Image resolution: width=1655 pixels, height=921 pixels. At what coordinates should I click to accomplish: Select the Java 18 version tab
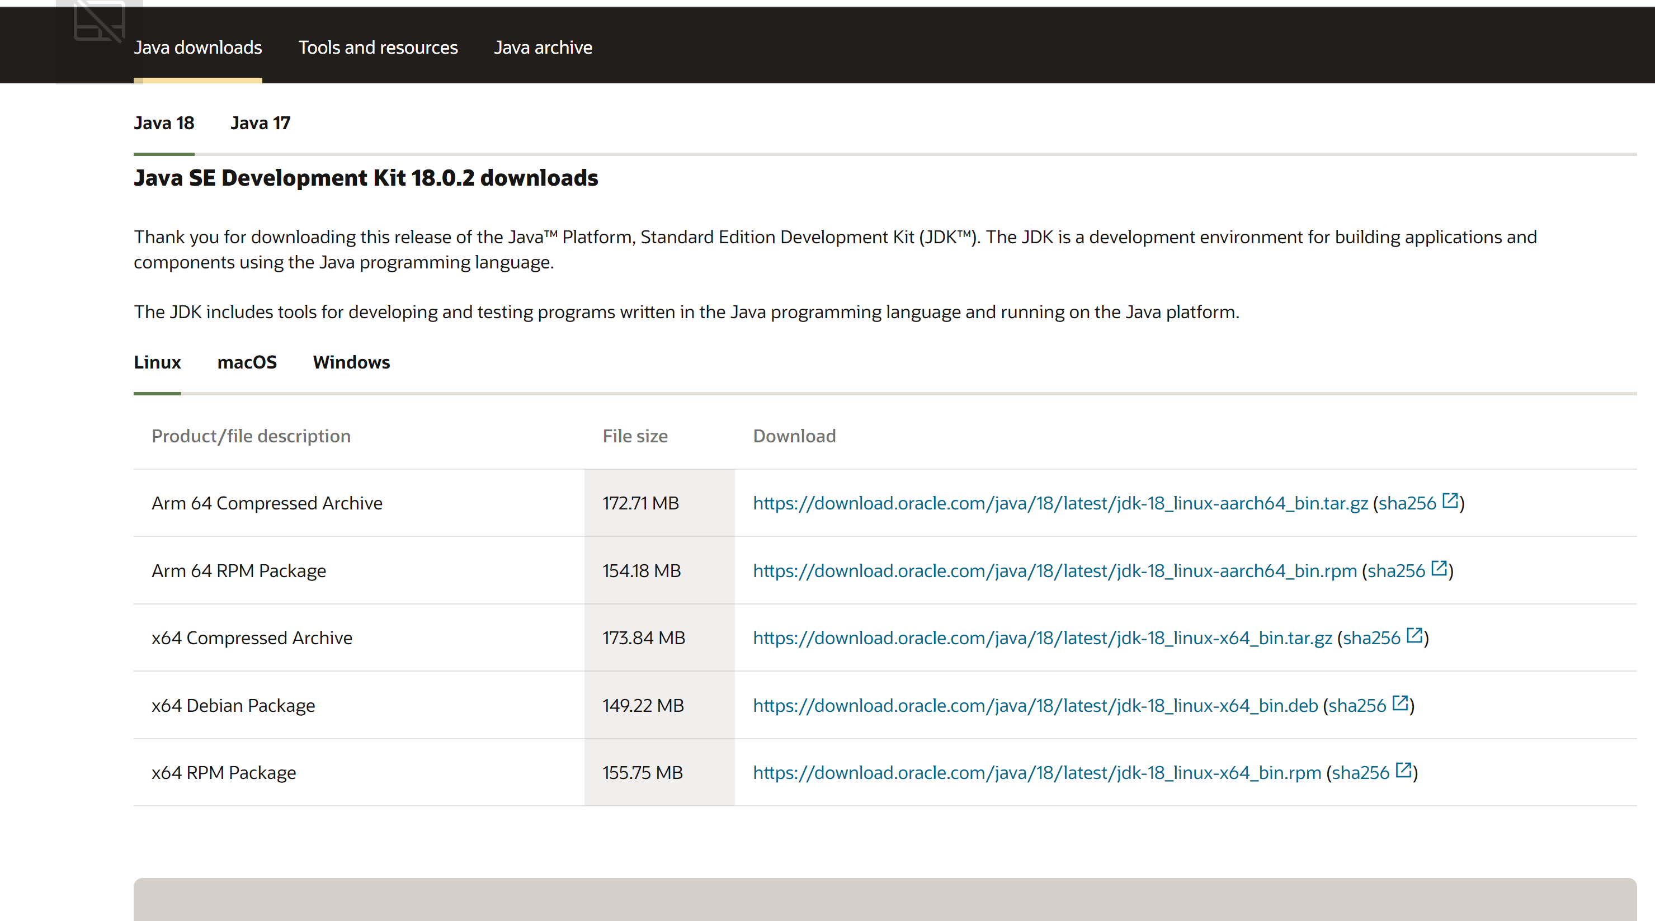[x=164, y=122]
